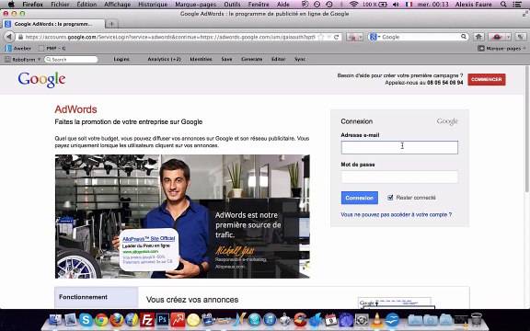Image resolution: width=530 pixels, height=331 pixels.
Task: Open the Apple menu
Action: coord(11,5)
